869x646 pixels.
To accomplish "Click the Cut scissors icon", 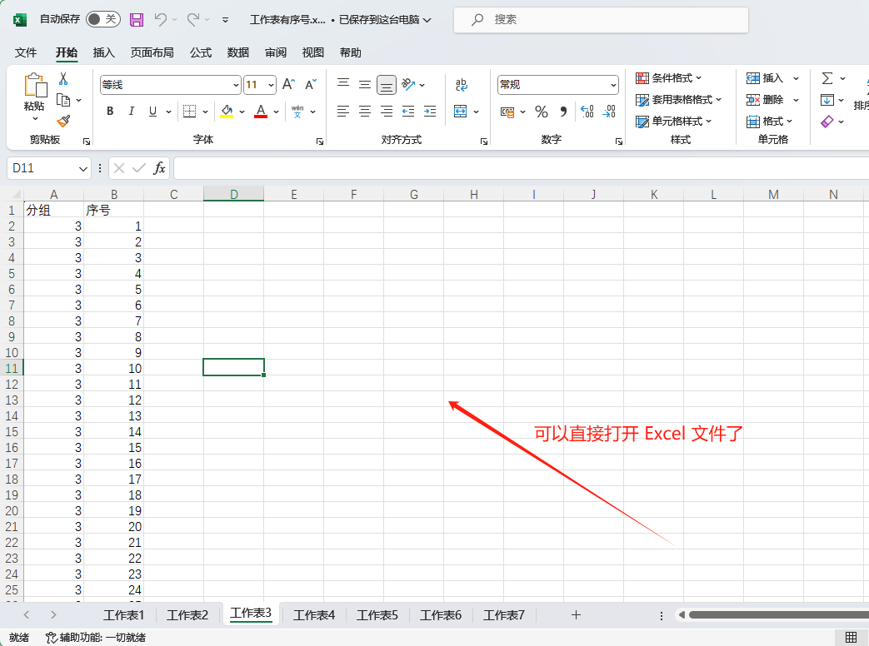I will click(63, 78).
